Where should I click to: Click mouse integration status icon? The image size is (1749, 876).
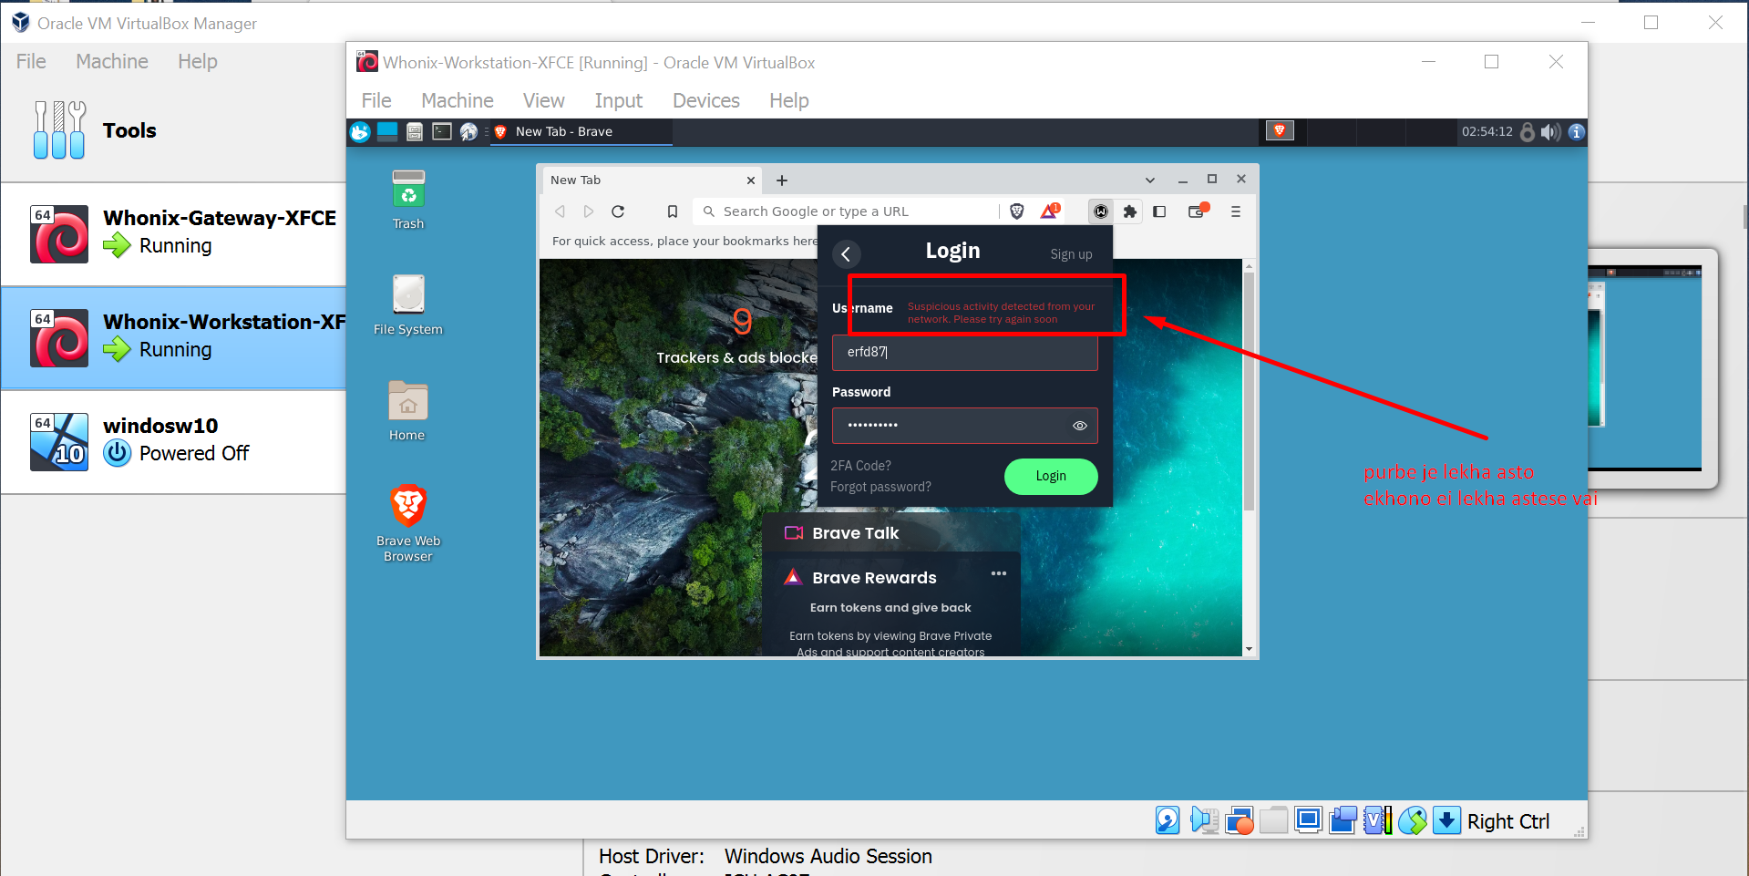[x=1413, y=820]
